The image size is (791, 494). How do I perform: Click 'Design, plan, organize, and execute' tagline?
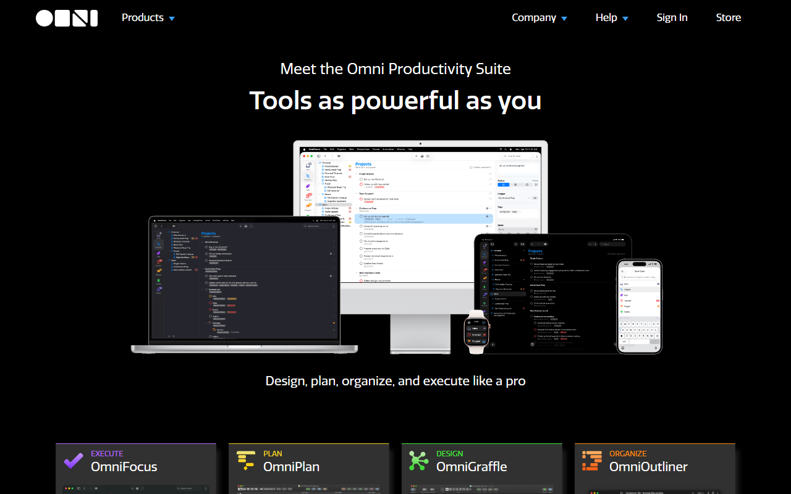pos(395,380)
